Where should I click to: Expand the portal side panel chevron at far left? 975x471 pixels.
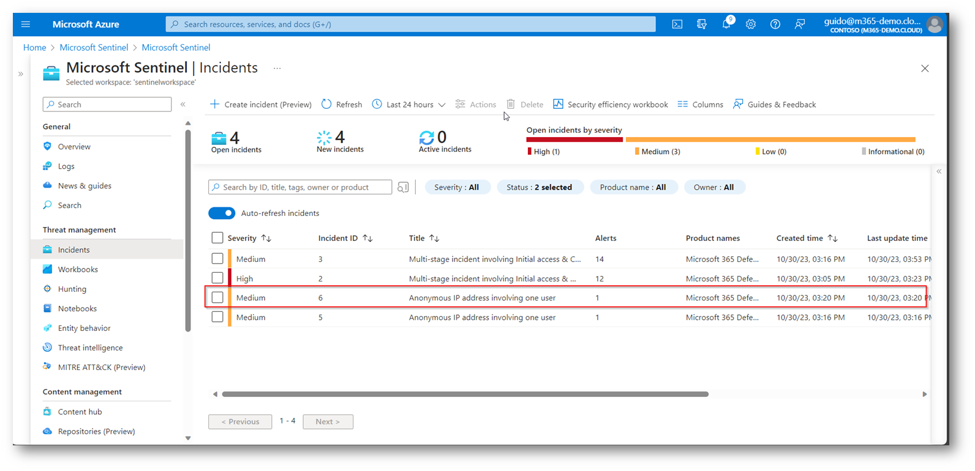click(21, 74)
